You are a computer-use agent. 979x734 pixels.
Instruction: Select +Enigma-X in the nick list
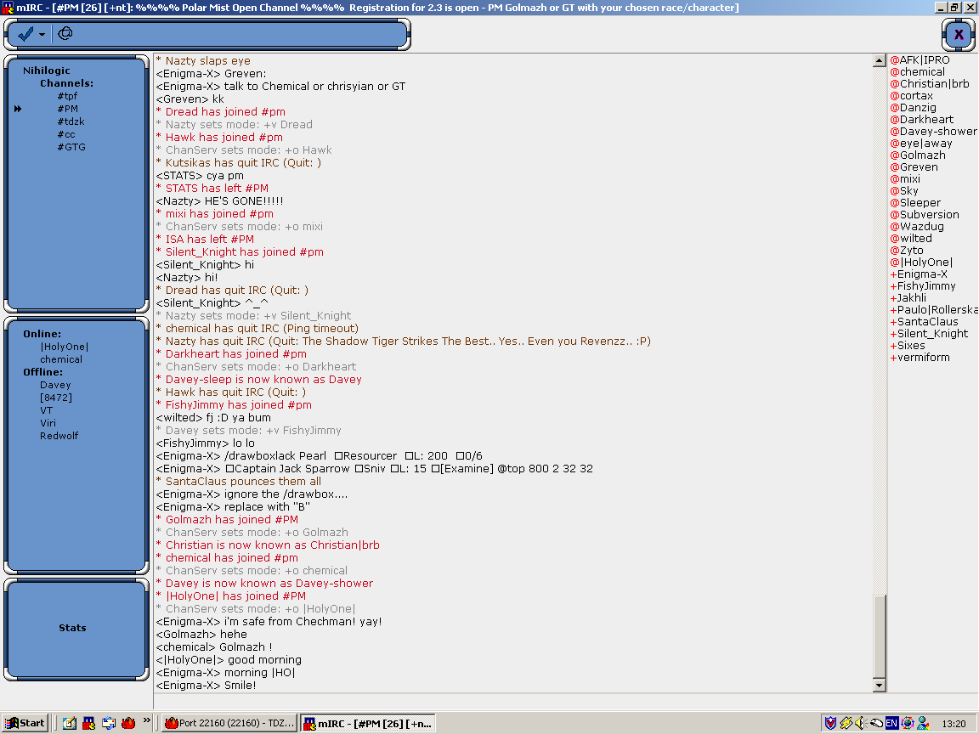(919, 274)
